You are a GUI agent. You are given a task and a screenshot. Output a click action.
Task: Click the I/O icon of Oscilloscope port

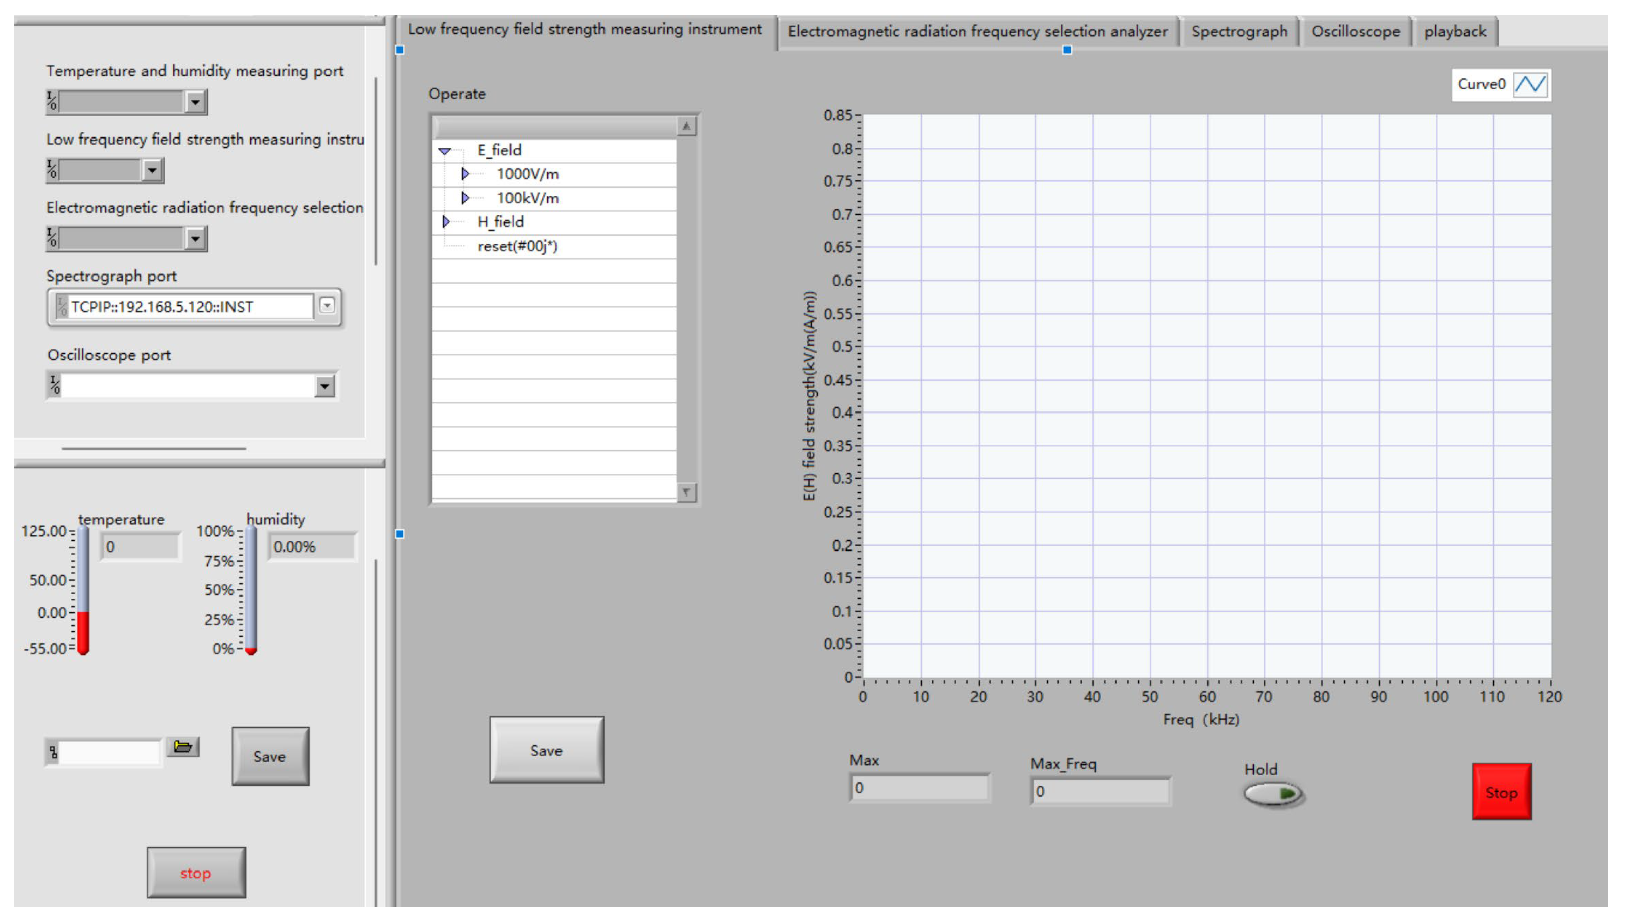click(x=55, y=385)
